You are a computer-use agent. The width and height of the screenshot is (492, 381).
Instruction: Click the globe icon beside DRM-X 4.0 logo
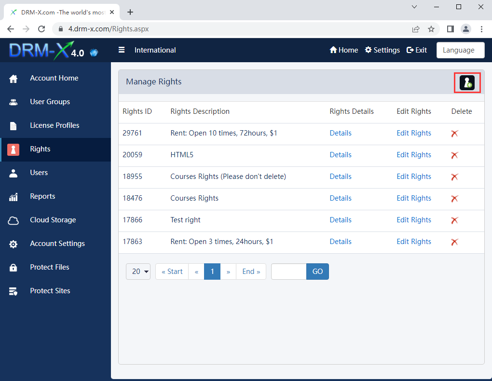coord(94,53)
